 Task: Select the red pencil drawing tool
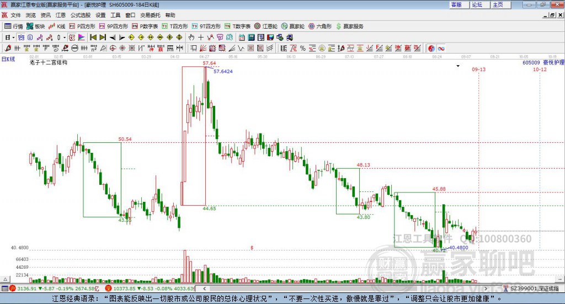(x=8, y=48)
